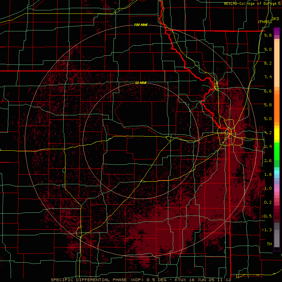
Task: Click the -1.3 value on the color scale
Action: coord(267,230)
